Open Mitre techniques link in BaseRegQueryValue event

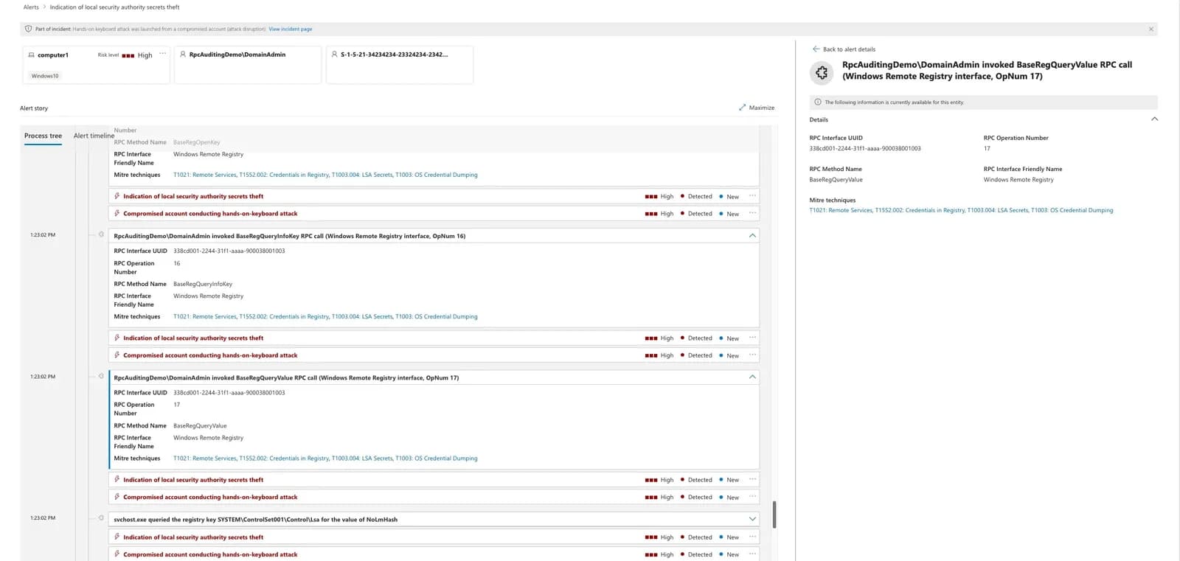[325, 458]
